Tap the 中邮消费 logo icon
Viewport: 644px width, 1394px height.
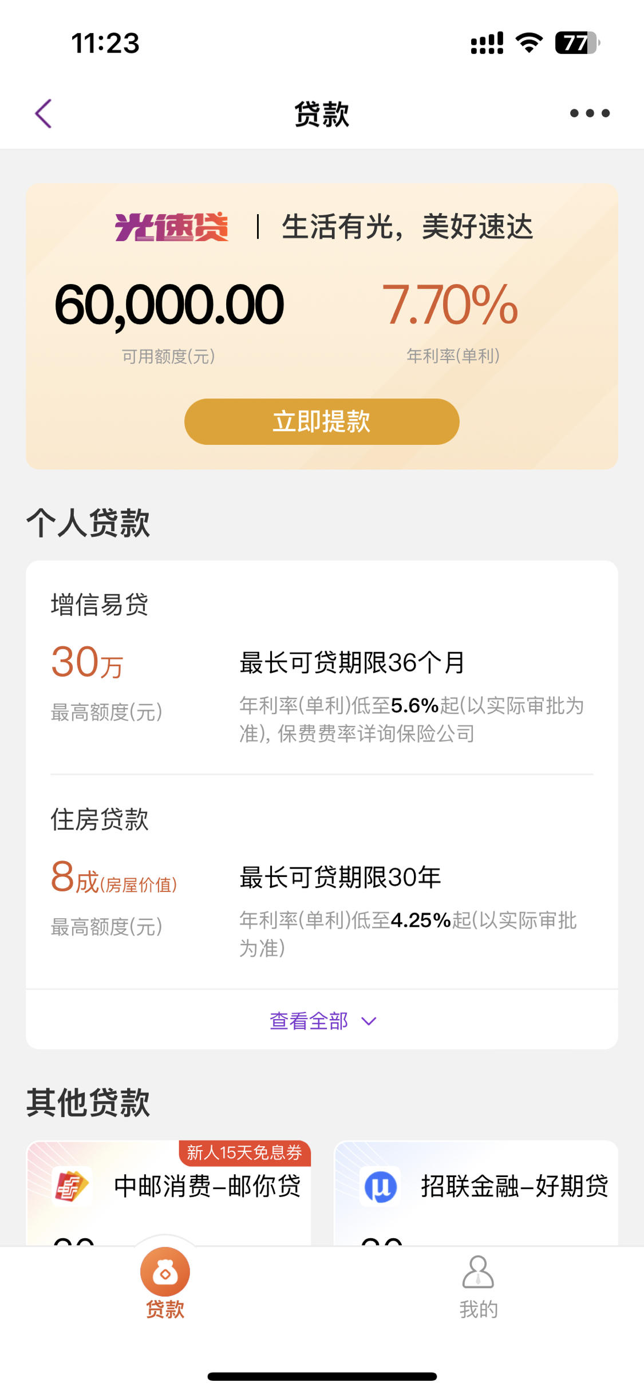pyautogui.click(x=72, y=1186)
